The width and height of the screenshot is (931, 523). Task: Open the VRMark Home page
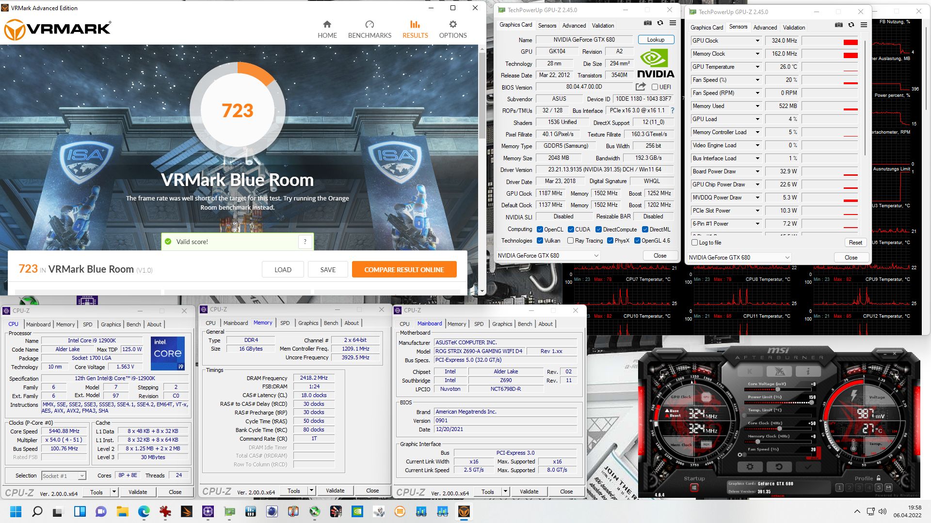pyautogui.click(x=327, y=30)
